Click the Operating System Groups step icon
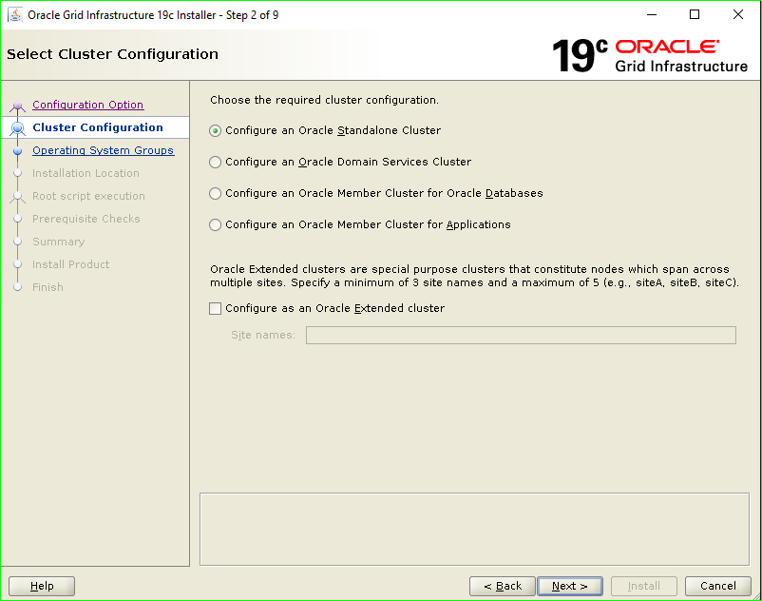Viewport: 762px width, 601px height. point(19,150)
